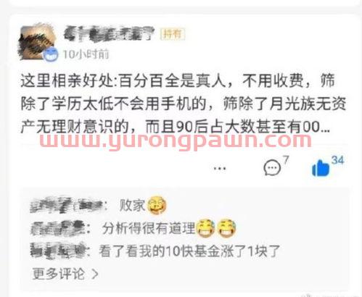Tap the laughing emoji after 败家
The width and height of the screenshot is (362, 297).
tap(157, 205)
